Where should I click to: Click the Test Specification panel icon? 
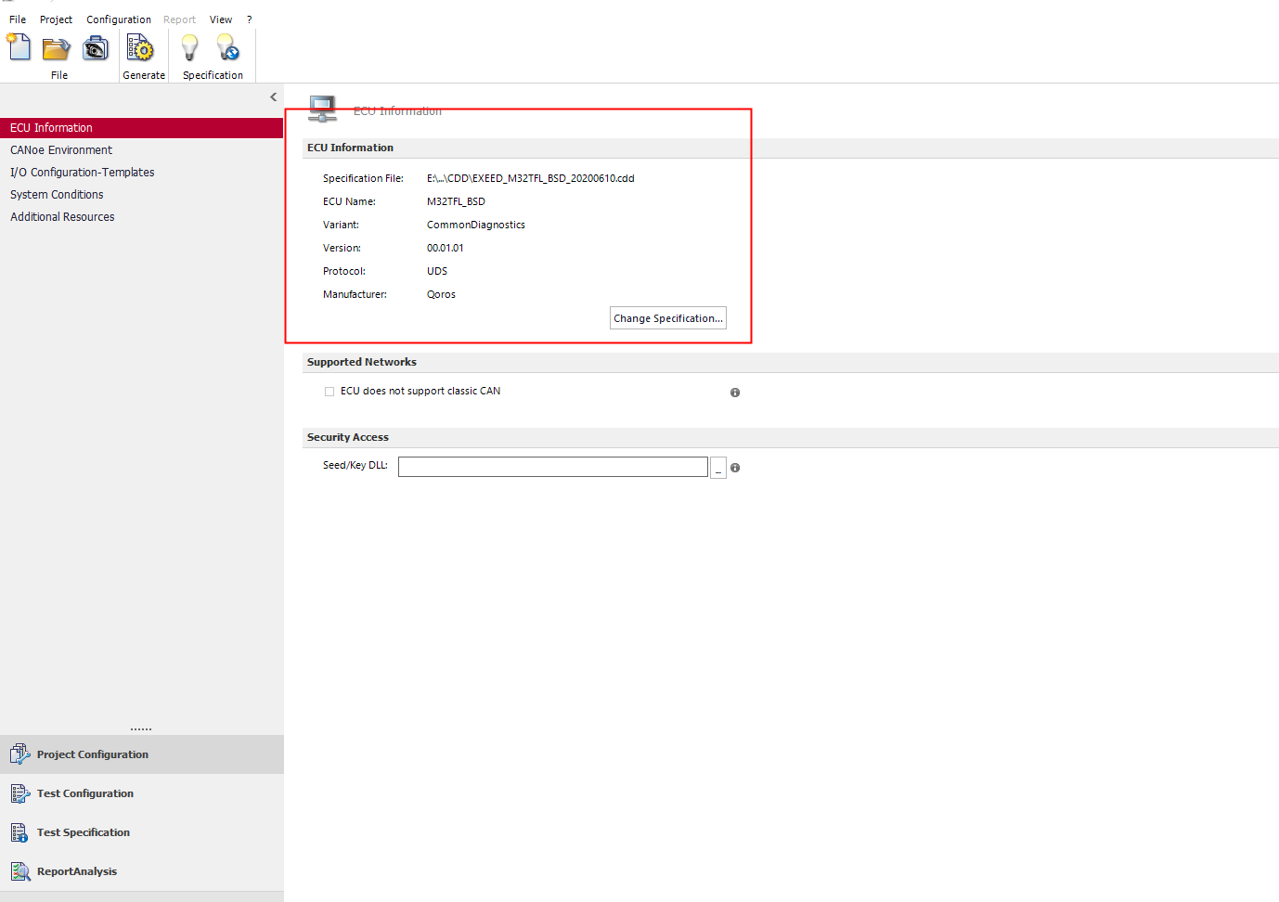(19, 832)
